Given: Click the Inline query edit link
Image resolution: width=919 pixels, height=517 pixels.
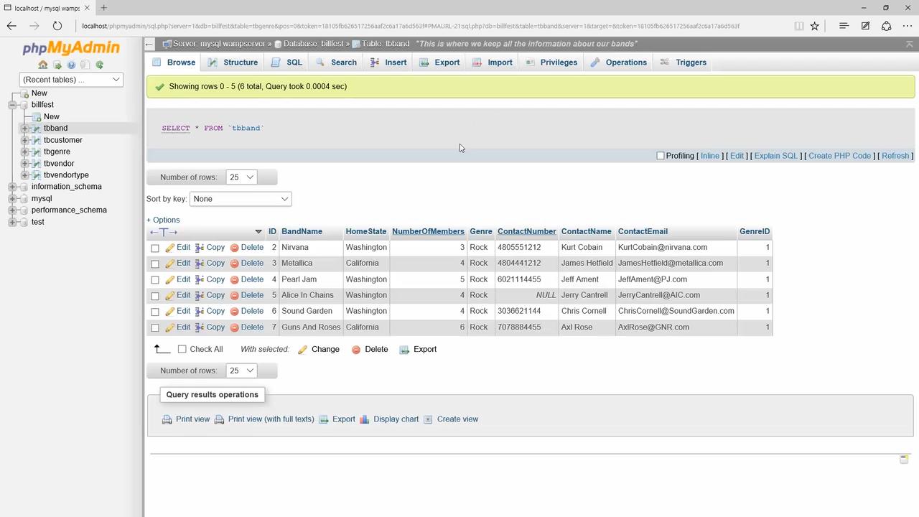Looking at the screenshot, I should (x=710, y=156).
